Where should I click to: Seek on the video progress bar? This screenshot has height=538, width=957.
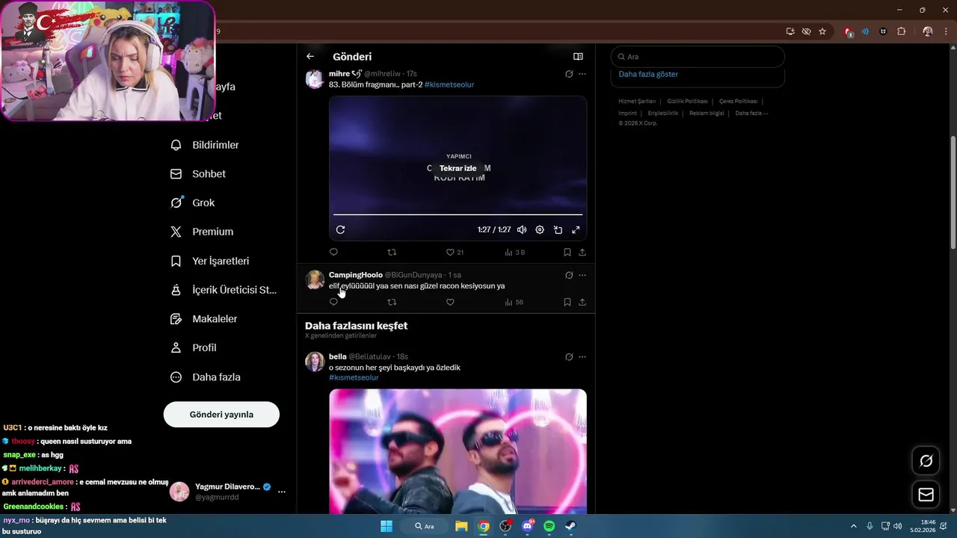pos(458,214)
